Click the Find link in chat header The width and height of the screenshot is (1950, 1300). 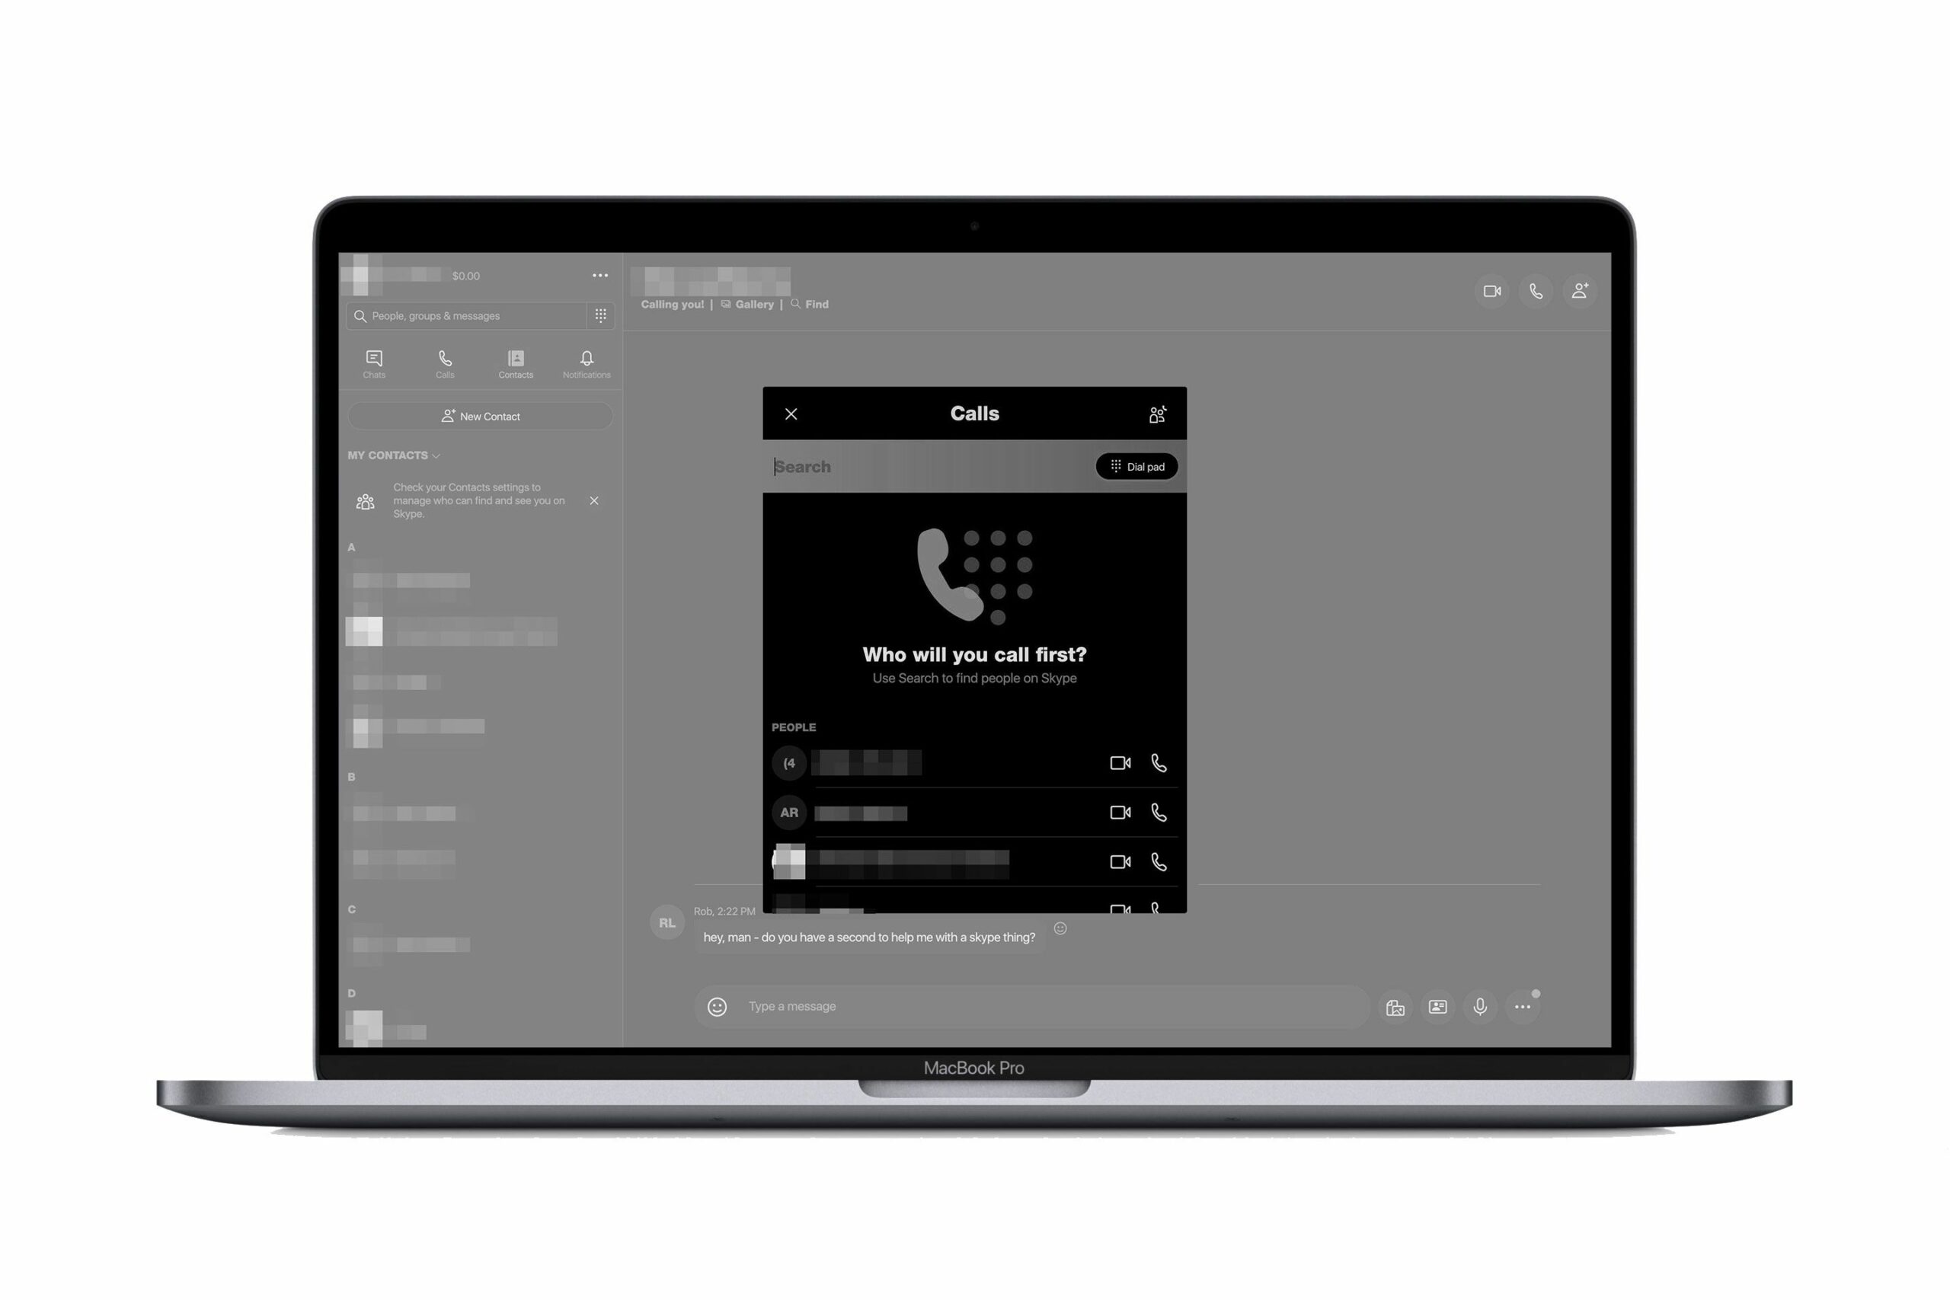pos(815,303)
